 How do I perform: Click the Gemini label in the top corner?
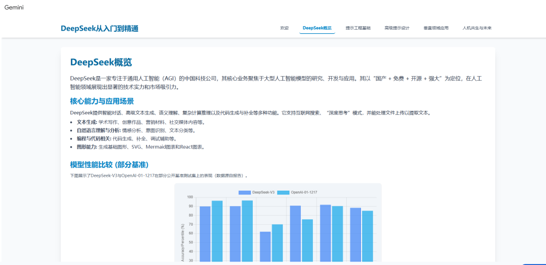click(x=14, y=8)
